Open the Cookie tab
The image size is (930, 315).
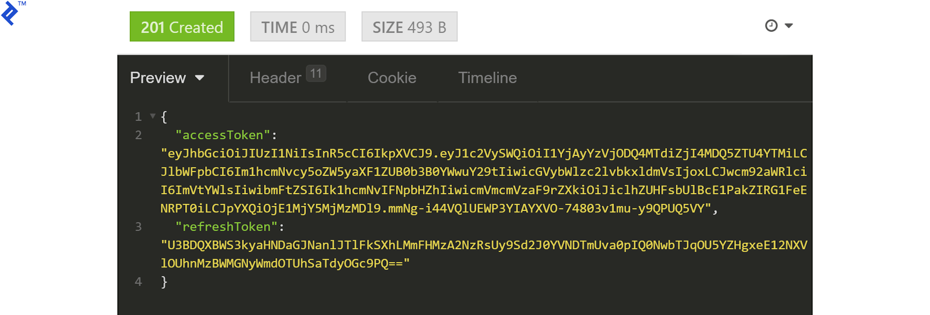pos(391,78)
